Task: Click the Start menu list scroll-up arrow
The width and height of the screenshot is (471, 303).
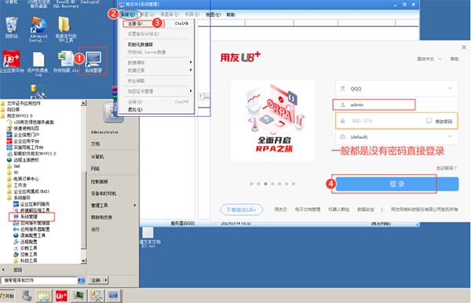Action: [83, 103]
